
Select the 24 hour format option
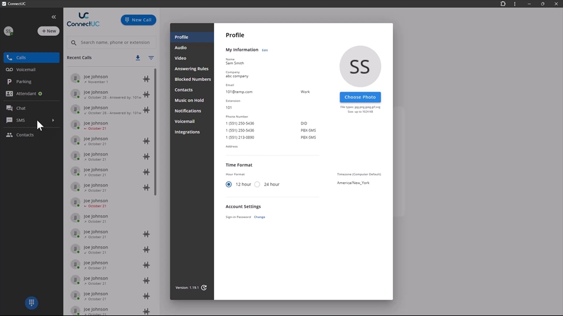coord(257,184)
